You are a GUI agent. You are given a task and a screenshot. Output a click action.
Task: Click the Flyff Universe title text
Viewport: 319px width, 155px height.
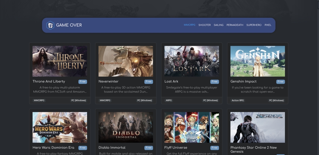tap(176, 147)
